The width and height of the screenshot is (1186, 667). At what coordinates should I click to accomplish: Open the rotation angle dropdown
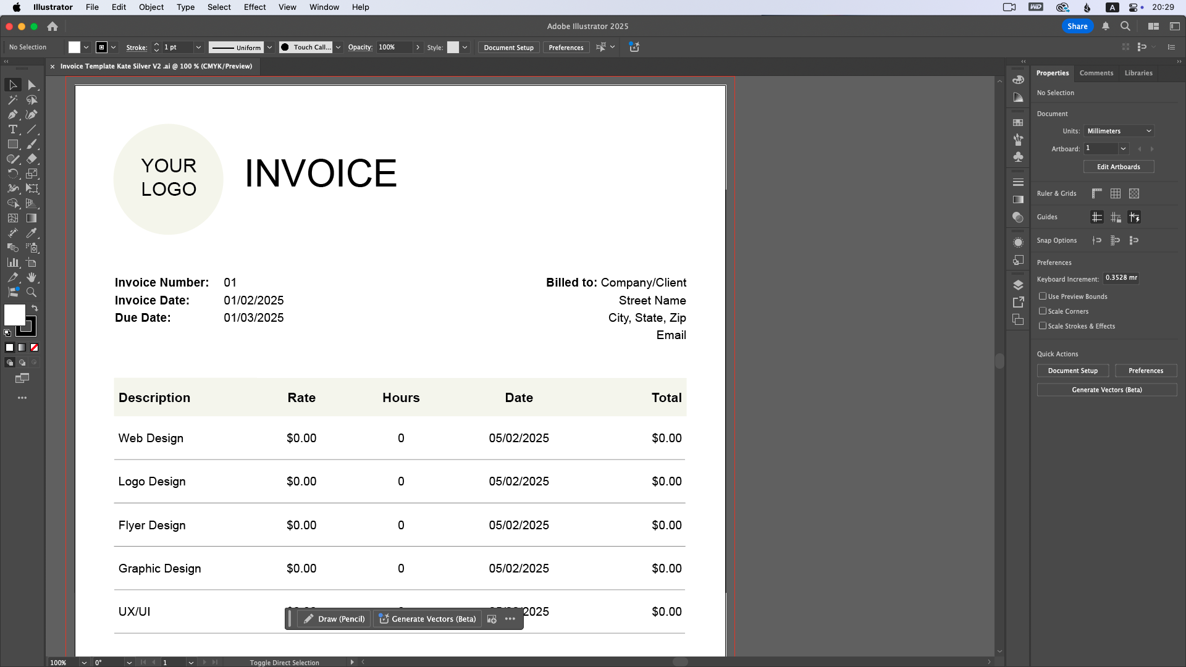coord(129,662)
